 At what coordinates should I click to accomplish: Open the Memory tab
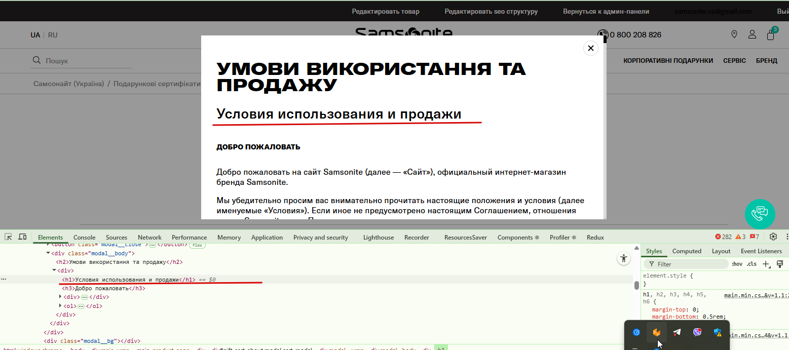coord(229,237)
